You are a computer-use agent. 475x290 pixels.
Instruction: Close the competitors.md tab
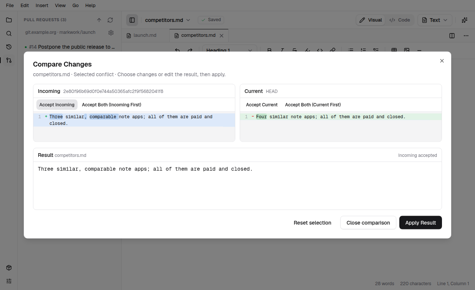222,36
